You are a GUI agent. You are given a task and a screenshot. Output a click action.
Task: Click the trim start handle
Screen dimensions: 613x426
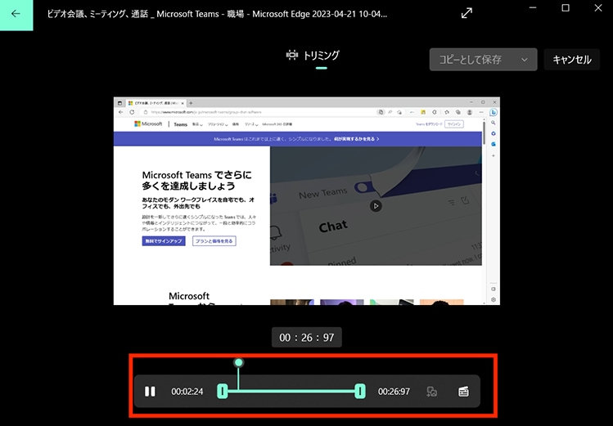click(222, 392)
